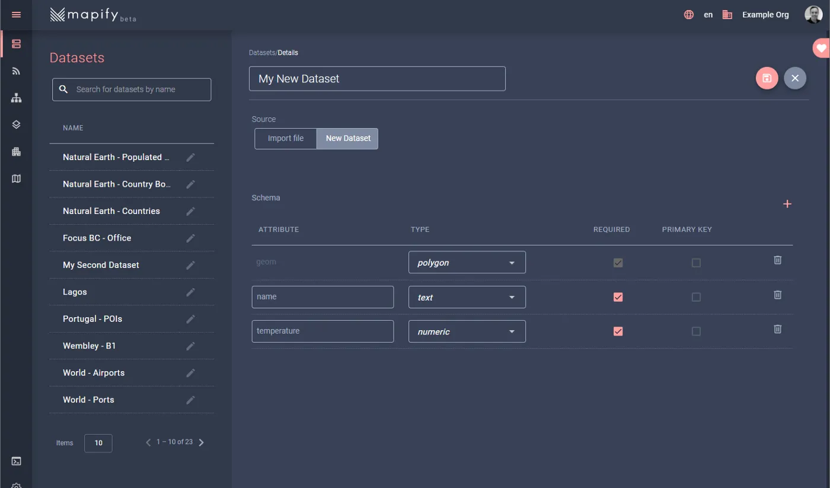Open the polygon type dropdown
This screenshot has height=488, width=830.
pyautogui.click(x=467, y=263)
